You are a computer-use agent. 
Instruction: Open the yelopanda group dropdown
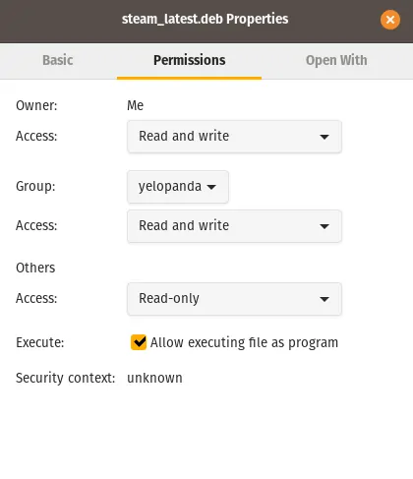178,187
